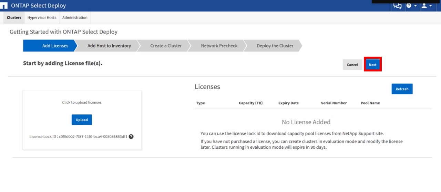This screenshot has height=192, width=441.
Task: Click the help question mark icon
Action: (409, 6)
